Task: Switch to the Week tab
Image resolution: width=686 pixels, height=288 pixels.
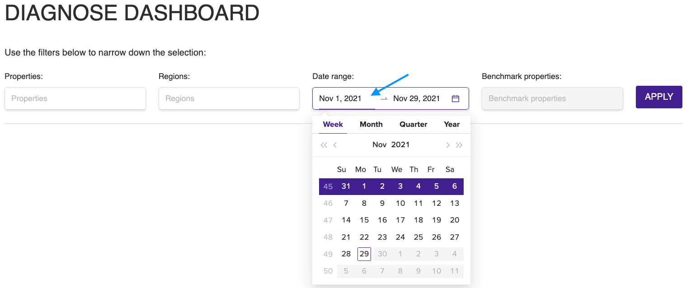Action: (333, 125)
